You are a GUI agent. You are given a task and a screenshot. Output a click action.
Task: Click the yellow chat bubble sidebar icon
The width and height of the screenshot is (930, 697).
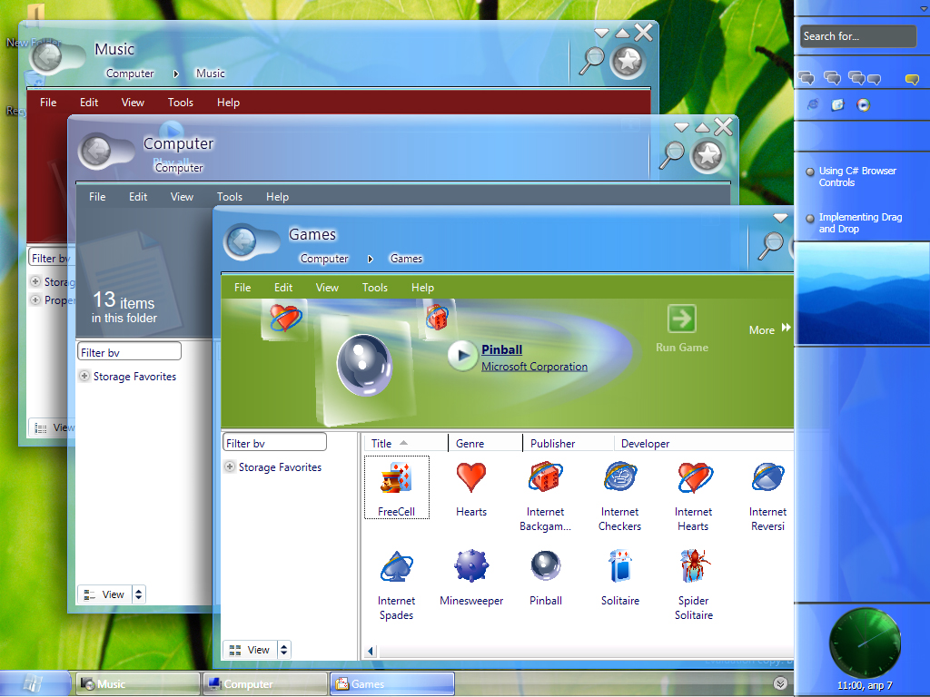(x=912, y=79)
